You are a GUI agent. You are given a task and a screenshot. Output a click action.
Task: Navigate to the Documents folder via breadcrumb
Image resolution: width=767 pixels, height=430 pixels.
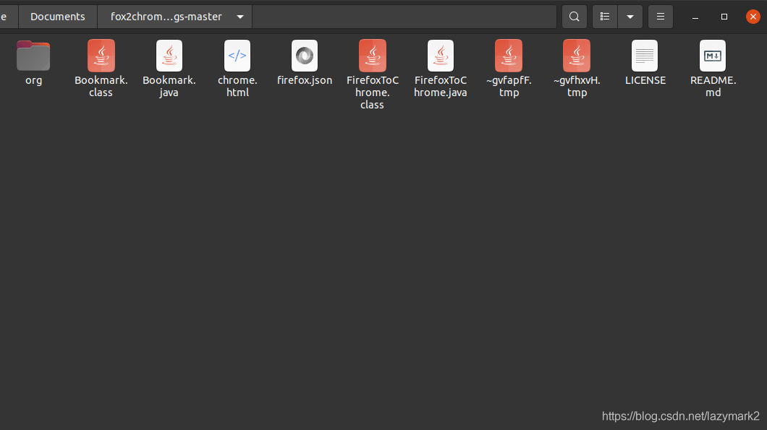tap(57, 16)
